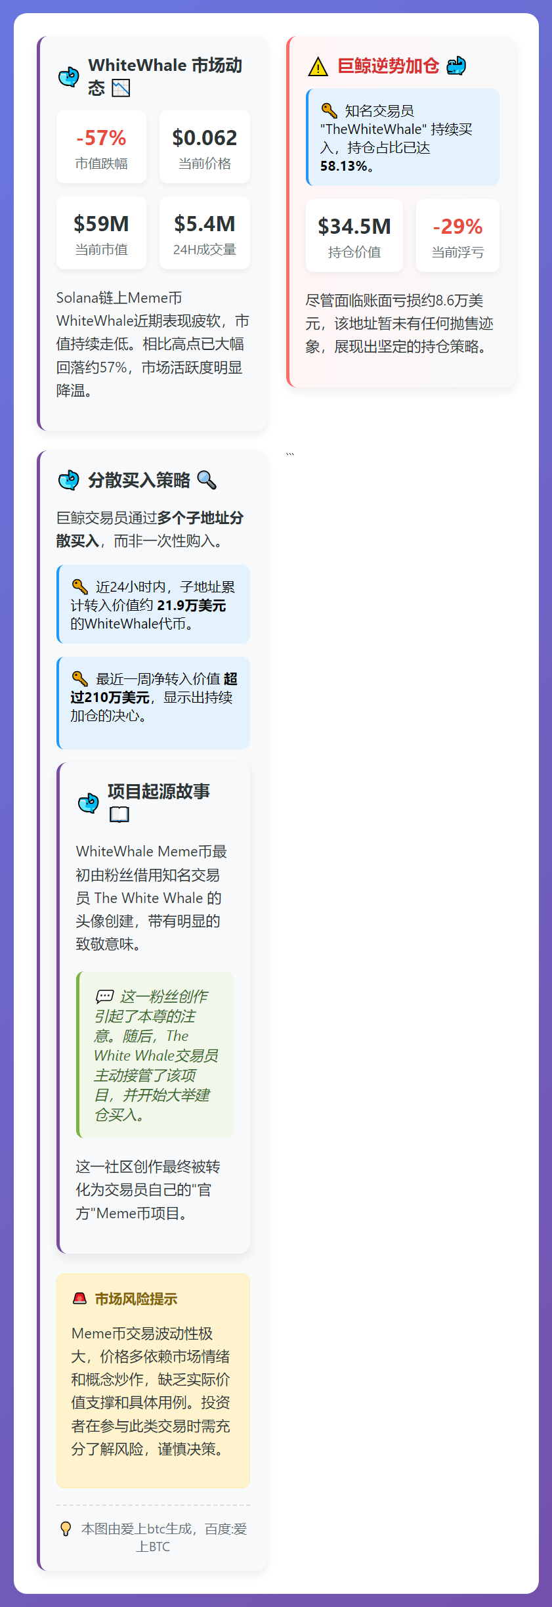Click the Solana链上Meme币 paragraph
The height and width of the screenshot is (1607, 552).
pyautogui.click(x=153, y=344)
